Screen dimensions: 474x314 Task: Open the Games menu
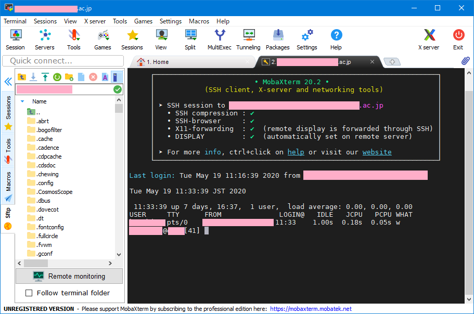pyautogui.click(x=143, y=21)
